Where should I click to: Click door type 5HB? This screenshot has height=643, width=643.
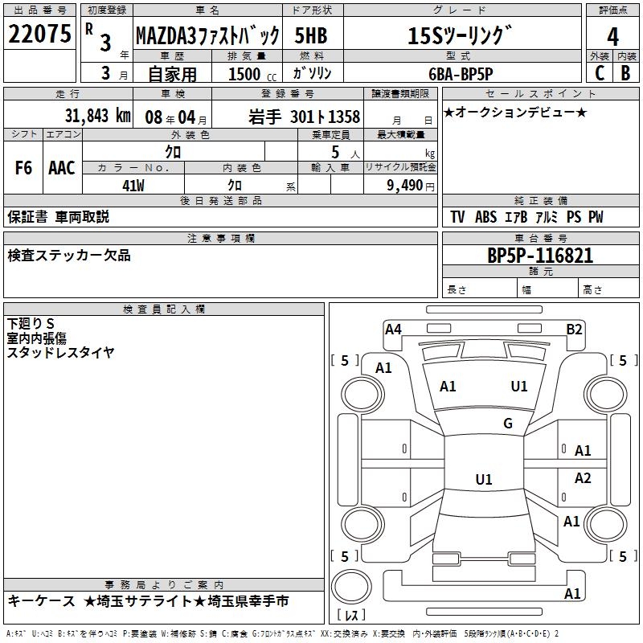pos(311,35)
